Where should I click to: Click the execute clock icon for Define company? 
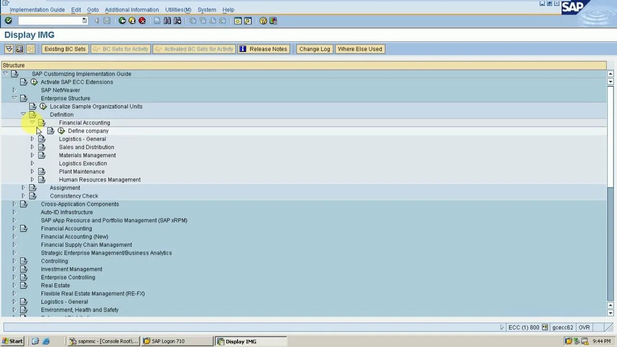tap(61, 131)
